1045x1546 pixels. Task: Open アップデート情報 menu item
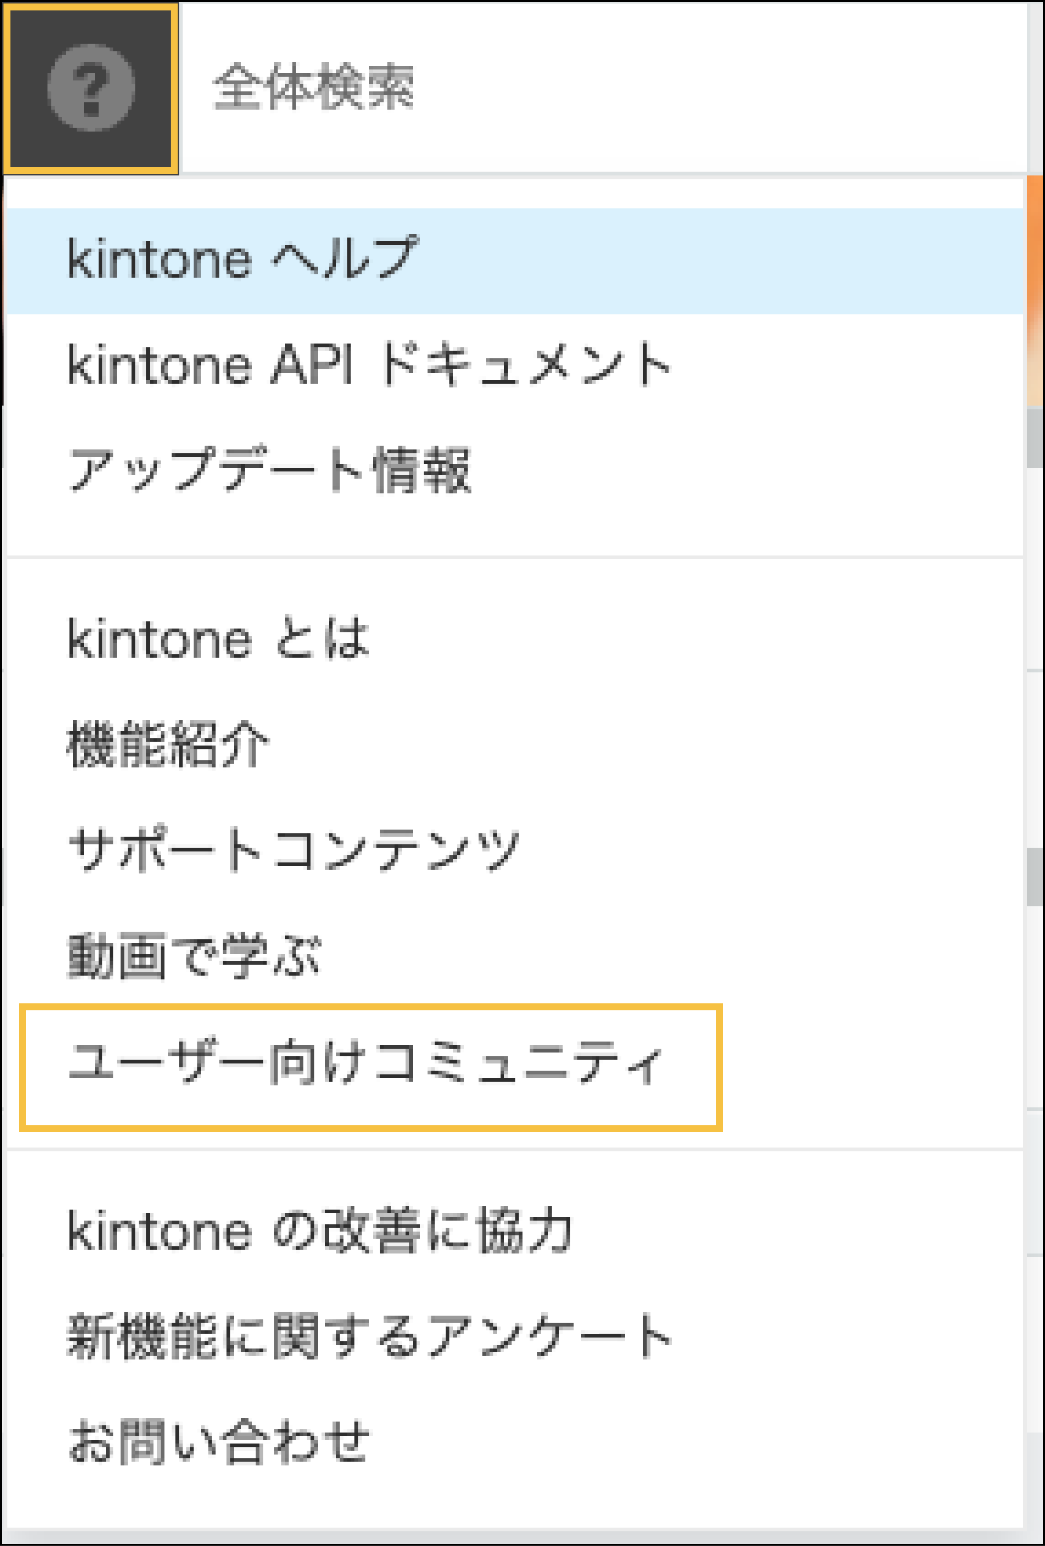point(270,470)
